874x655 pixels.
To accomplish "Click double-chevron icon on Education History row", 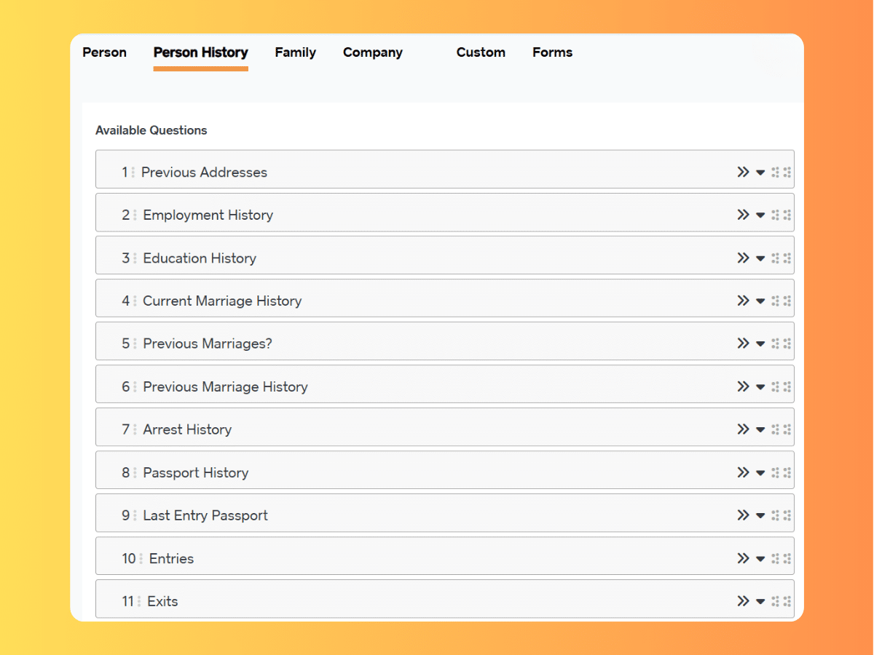I will coord(743,258).
